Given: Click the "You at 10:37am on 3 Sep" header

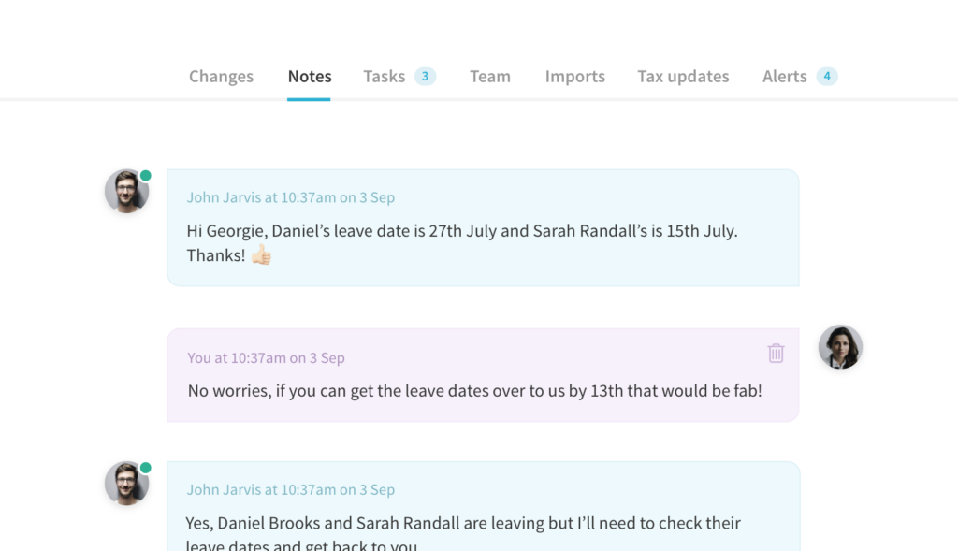Looking at the screenshot, I should pos(266,357).
